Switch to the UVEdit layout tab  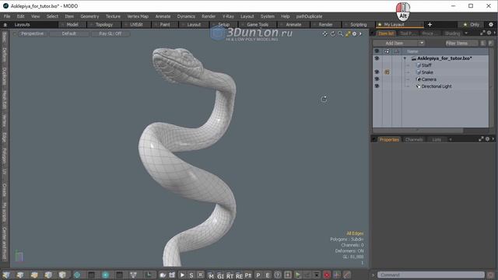click(x=136, y=24)
